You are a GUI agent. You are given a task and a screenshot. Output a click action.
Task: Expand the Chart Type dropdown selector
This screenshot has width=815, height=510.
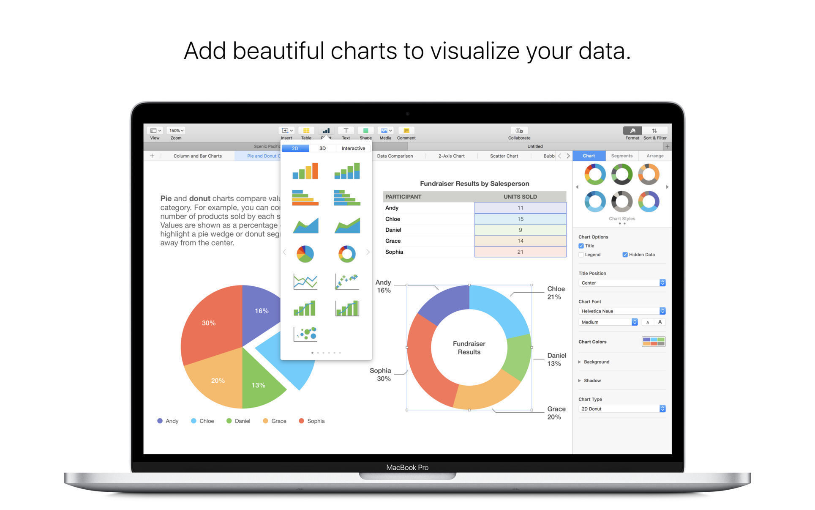click(662, 409)
